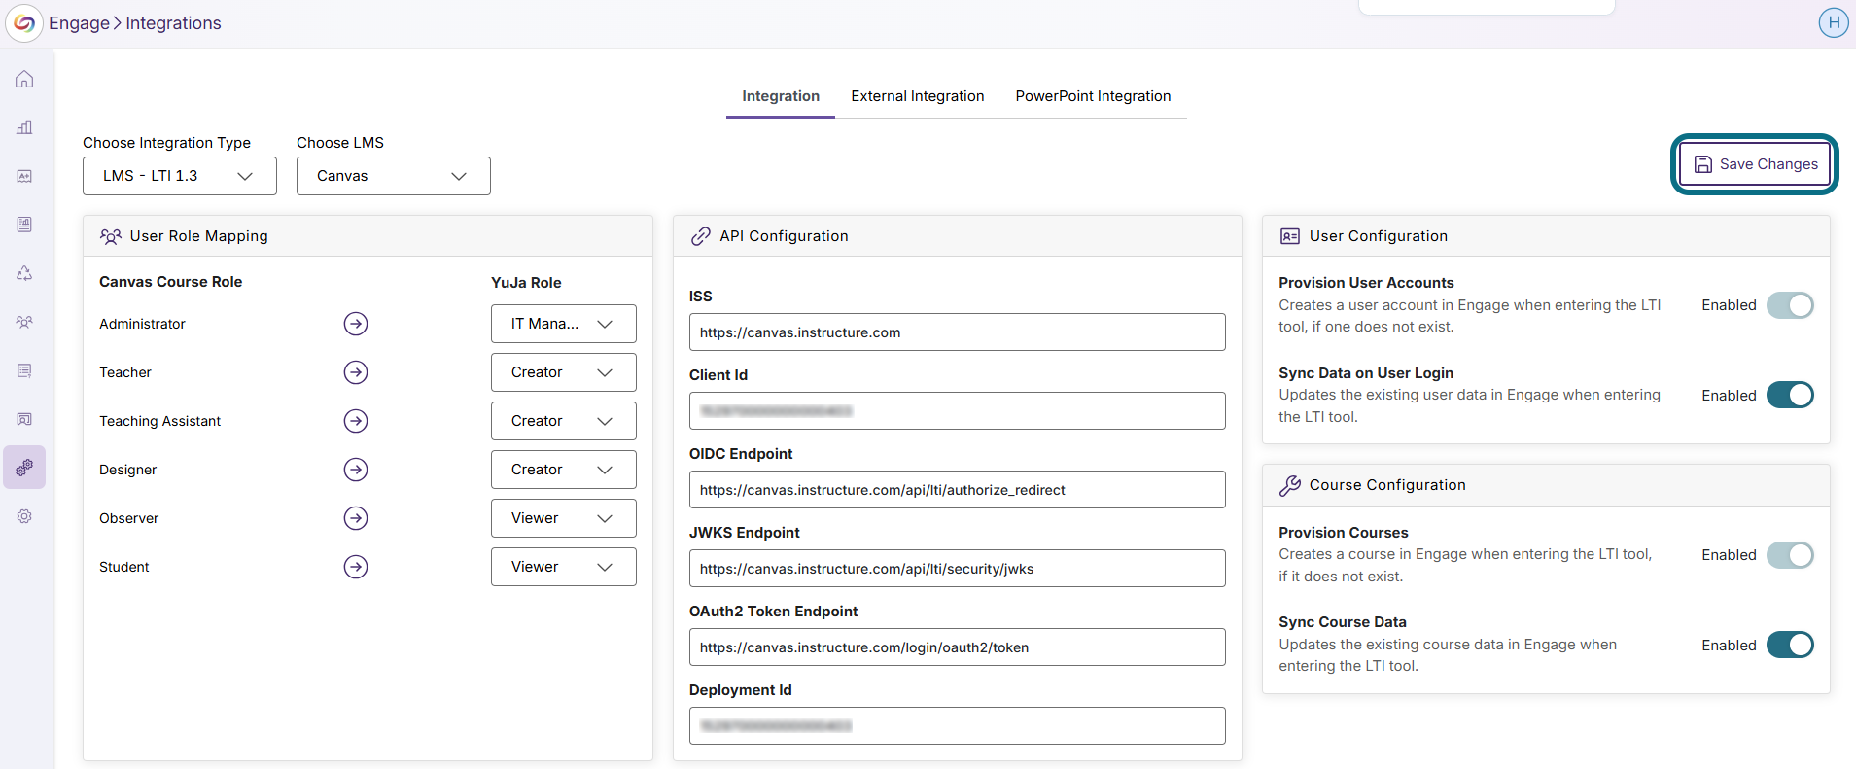Click the OIDC Endpoint input field
The width and height of the screenshot is (1856, 769).
pos(958,490)
